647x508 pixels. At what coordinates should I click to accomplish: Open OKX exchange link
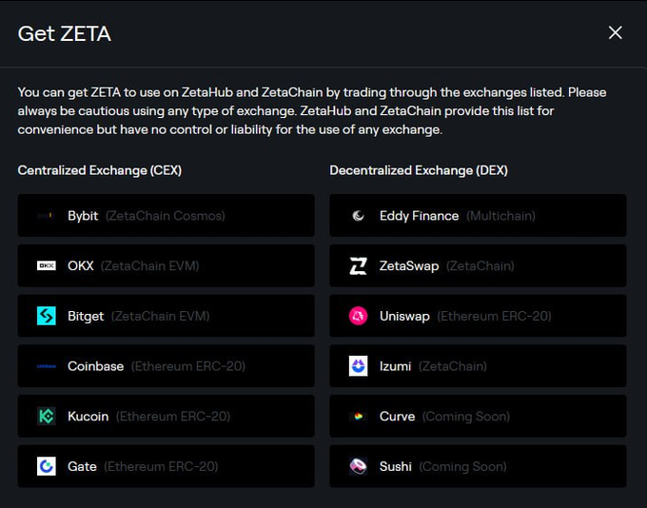pos(166,265)
